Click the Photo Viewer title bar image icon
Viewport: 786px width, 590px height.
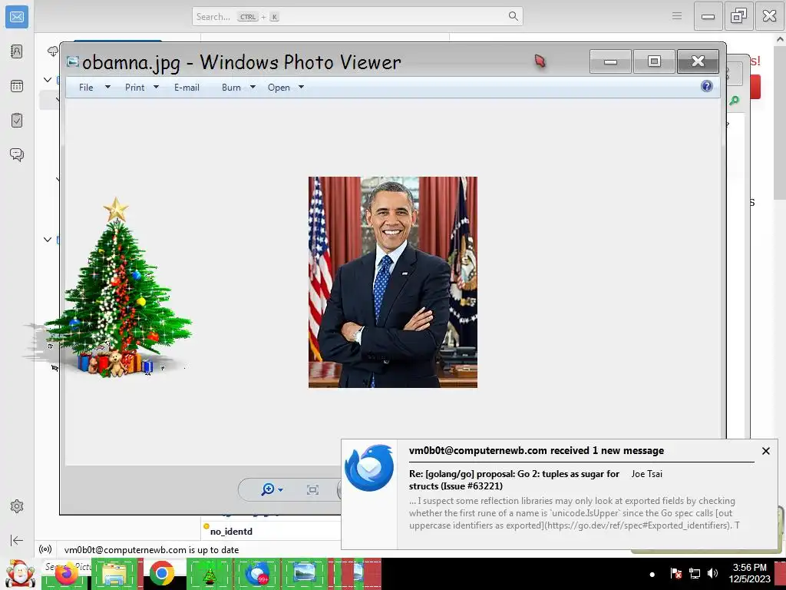pos(73,61)
